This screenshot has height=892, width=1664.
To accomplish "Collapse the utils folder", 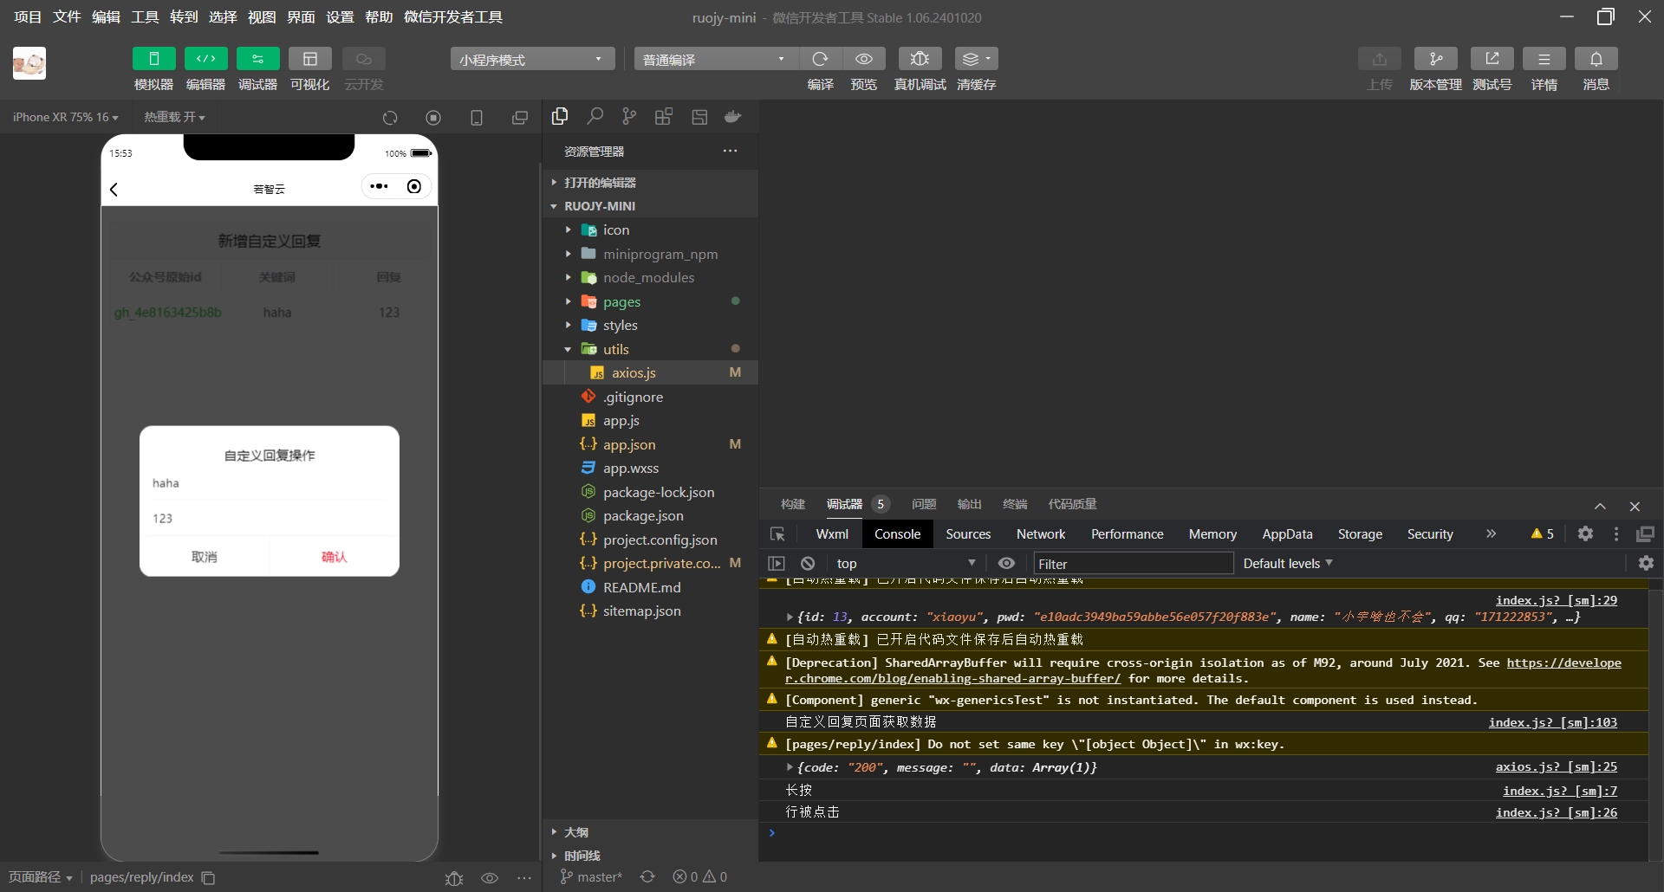I will click(x=650, y=349).
